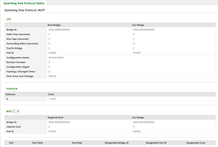Click the Internal Cost row label

[14, 127]
